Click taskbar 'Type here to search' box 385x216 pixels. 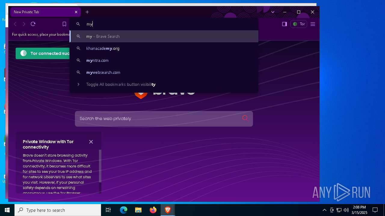(58, 210)
